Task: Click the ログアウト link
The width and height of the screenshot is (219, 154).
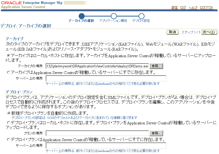Action: pos(206,8)
